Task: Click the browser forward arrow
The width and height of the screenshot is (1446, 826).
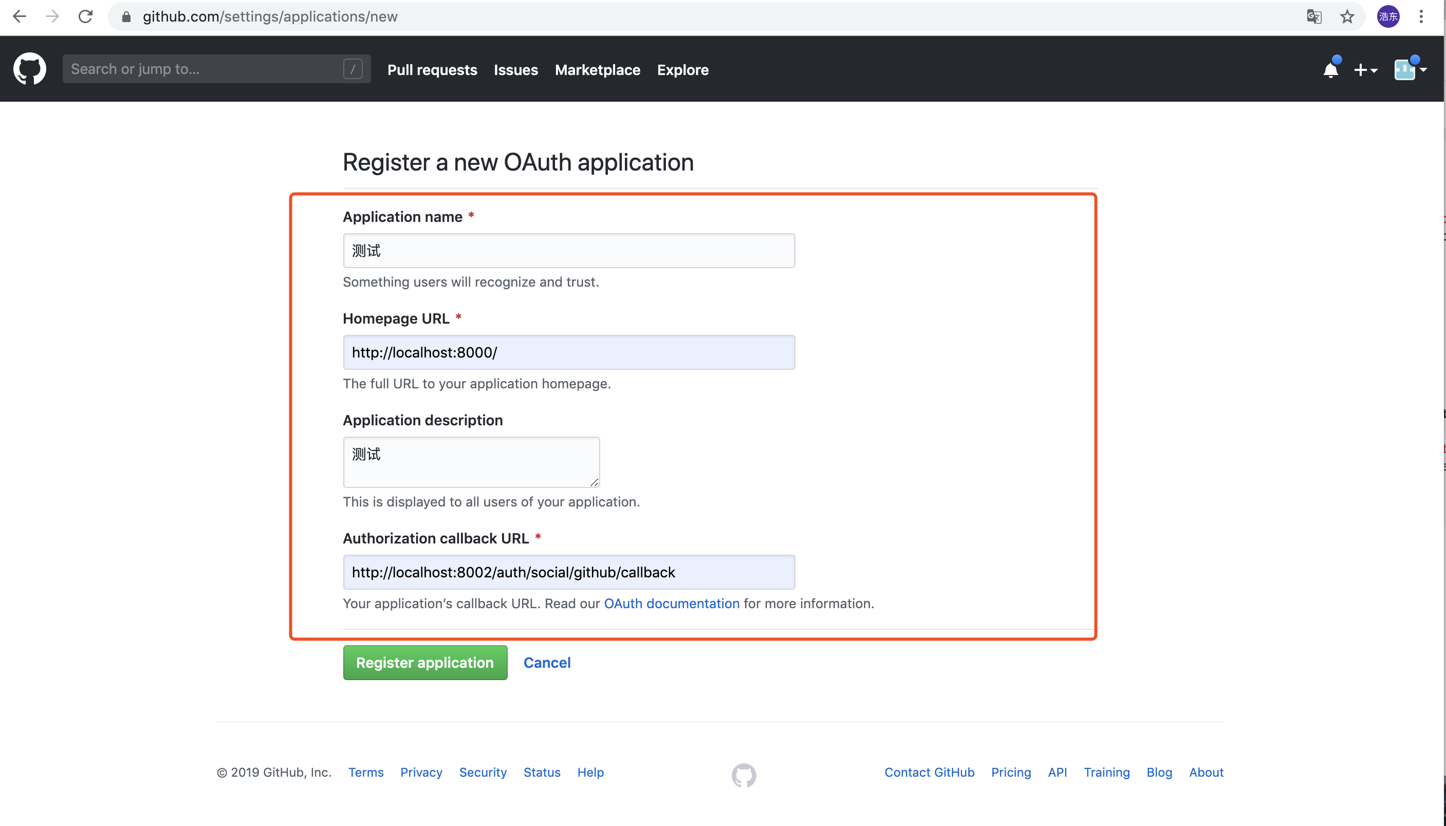Action: point(52,16)
